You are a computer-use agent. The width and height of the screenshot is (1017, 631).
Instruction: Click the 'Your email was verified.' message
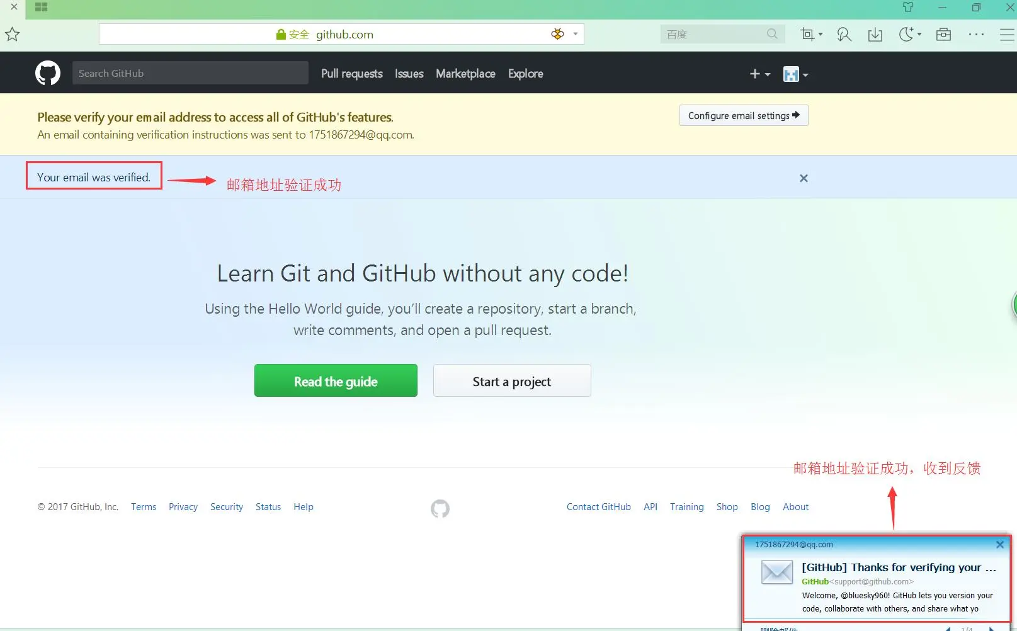click(94, 178)
